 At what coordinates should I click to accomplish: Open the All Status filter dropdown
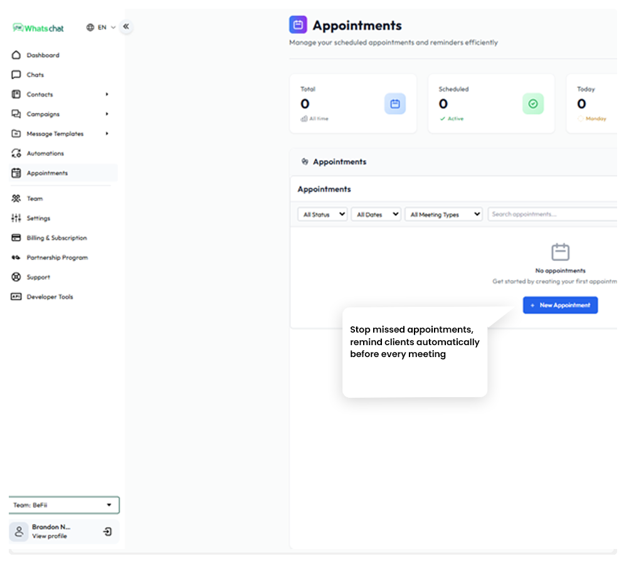(323, 215)
